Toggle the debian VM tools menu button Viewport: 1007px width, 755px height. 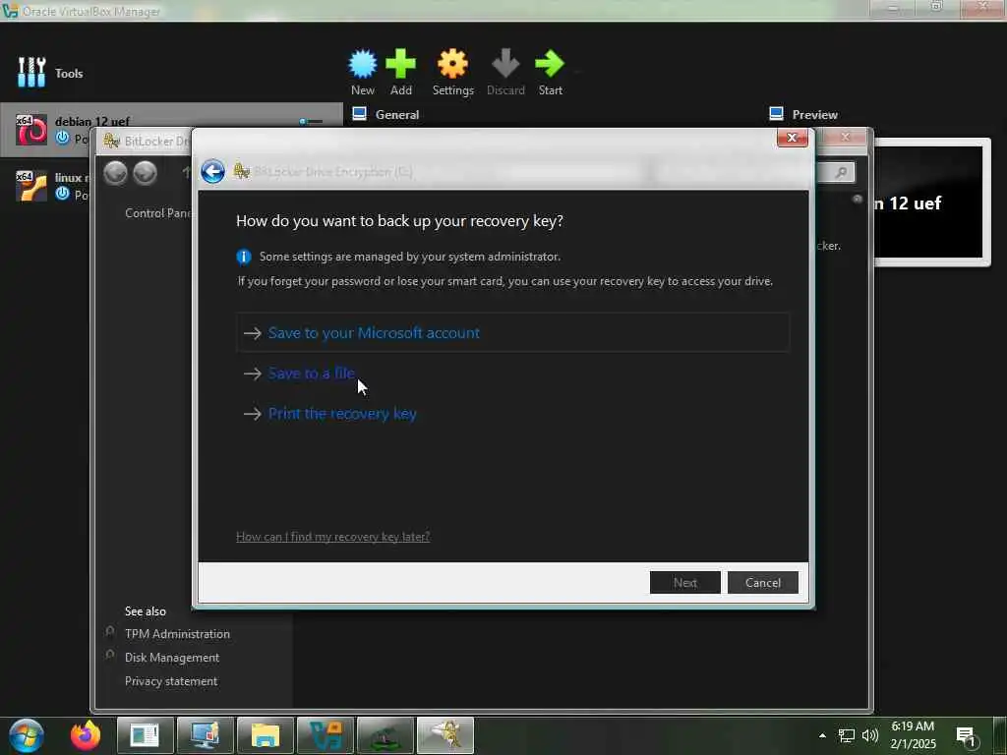[x=312, y=121]
